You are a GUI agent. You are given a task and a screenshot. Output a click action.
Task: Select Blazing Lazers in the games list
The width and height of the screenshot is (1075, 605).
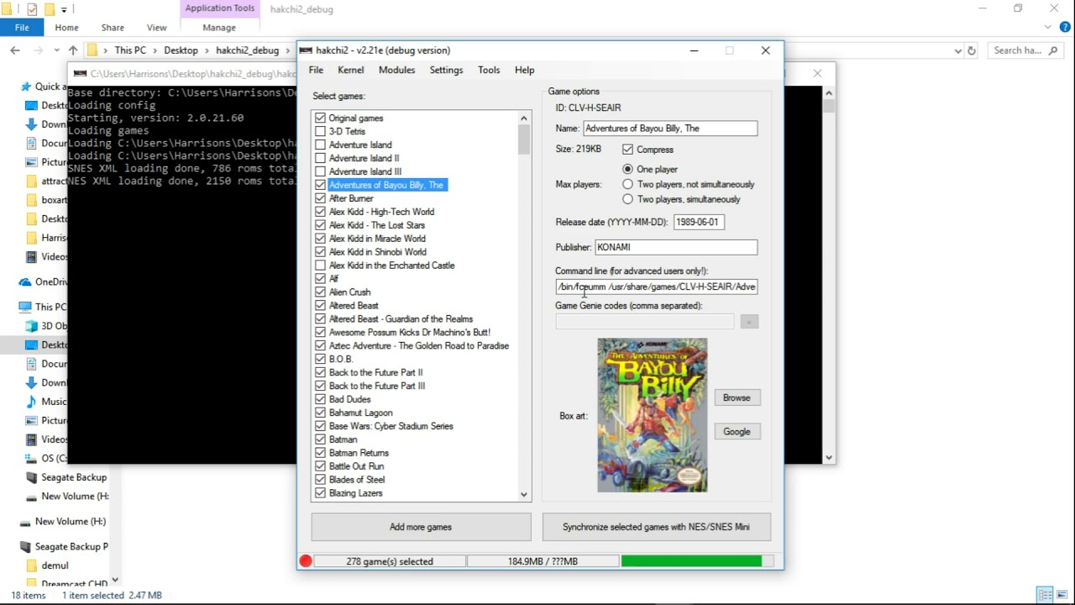tap(355, 493)
